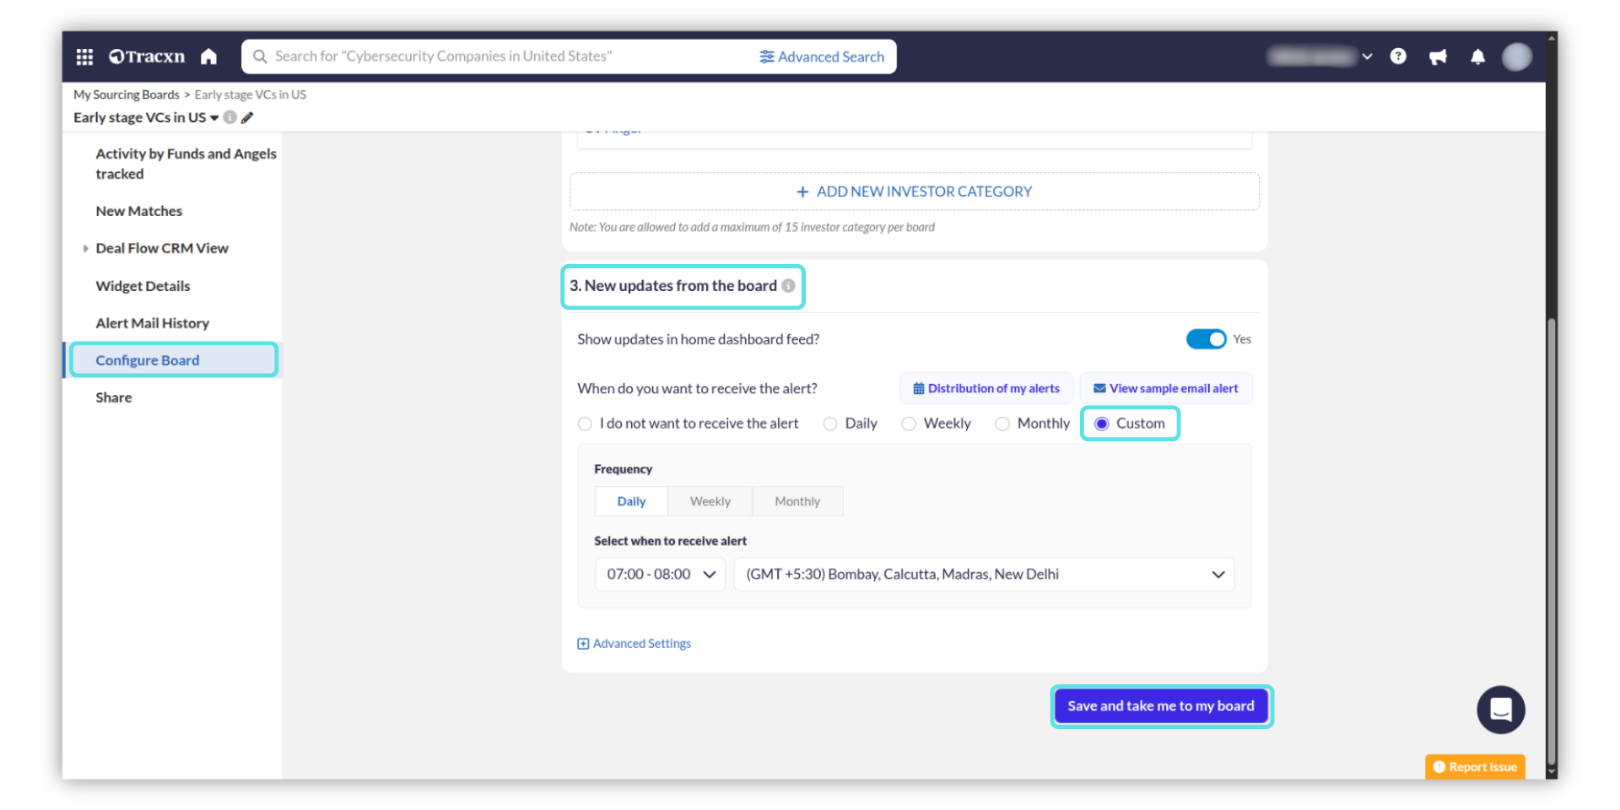Open the apps grid menu icon

[84, 57]
